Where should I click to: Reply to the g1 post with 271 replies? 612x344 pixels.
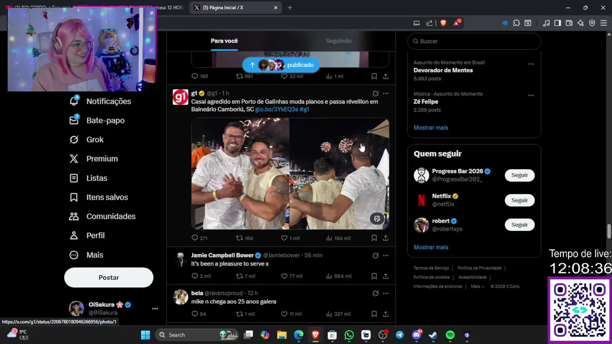pos(199,238)
